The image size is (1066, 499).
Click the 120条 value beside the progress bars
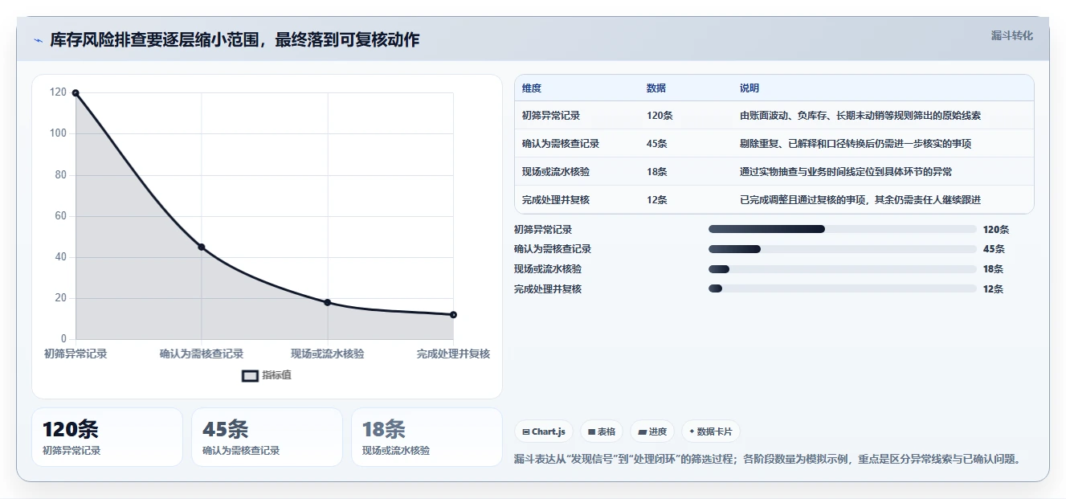pos(996,230)
